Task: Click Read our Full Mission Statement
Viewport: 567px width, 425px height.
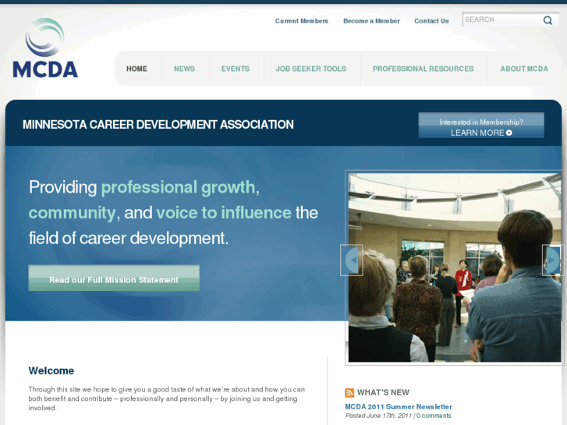Action: 114,278
